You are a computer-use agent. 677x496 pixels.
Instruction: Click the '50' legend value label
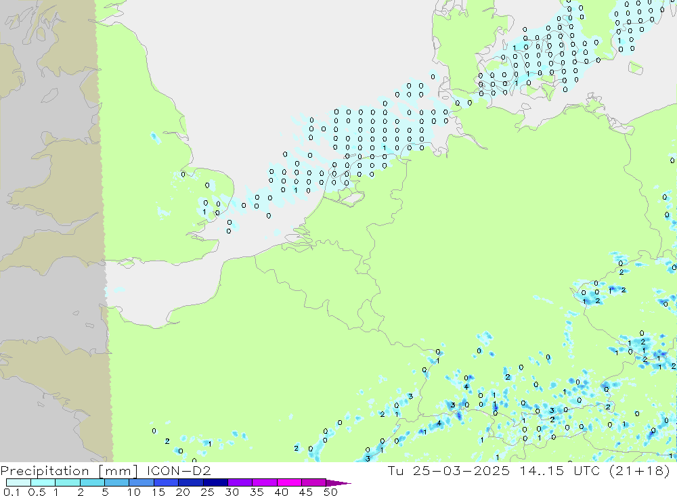coord(330,492)
